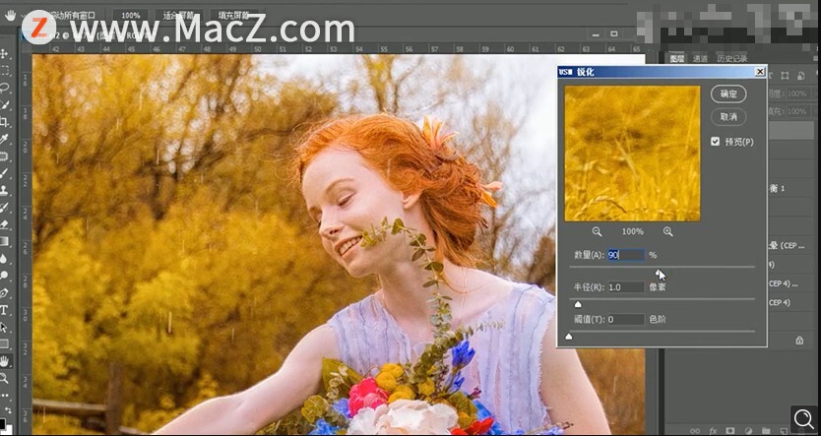Viewport: 821px width, 436px height.
Task: Click link layers icon in Layers panel
Action: 695,431
